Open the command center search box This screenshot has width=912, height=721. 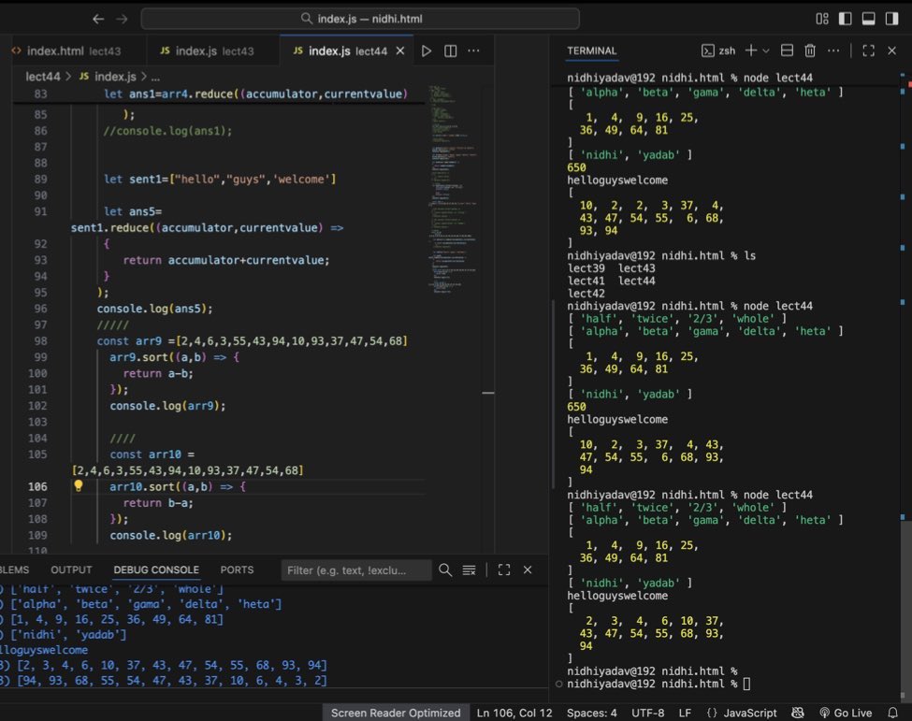(360, 19)
